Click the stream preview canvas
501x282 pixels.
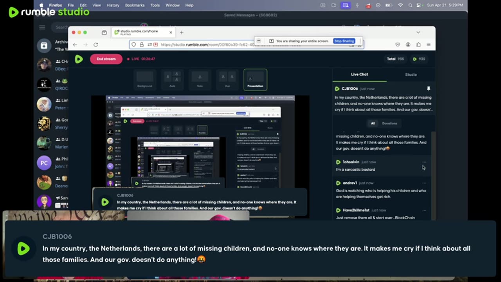click(200, 157)
